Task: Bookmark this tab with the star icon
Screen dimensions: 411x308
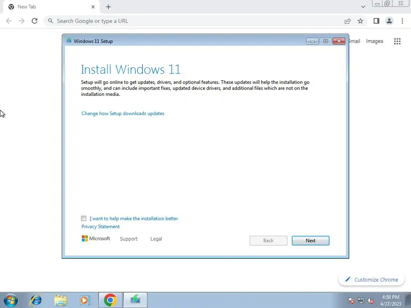Action: [360, 21]
